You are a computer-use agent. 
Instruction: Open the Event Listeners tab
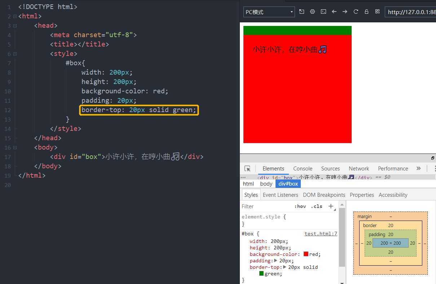click(x=281, y=195)
